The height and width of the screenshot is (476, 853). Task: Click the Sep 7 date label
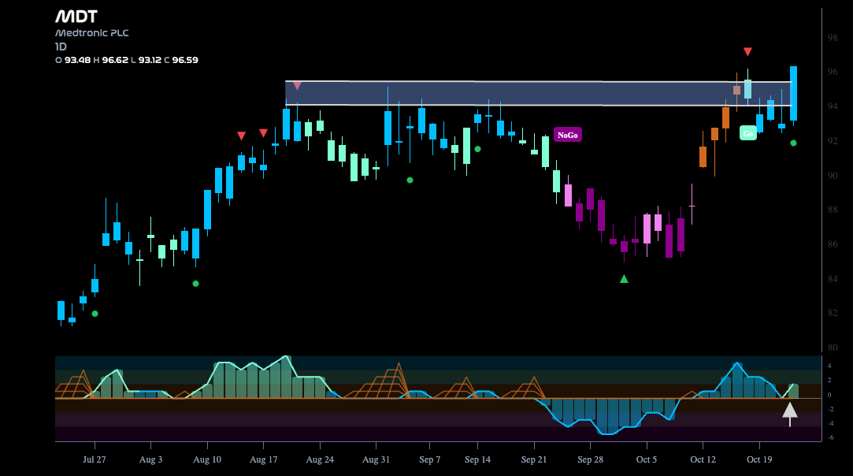(x=430, y=459)
